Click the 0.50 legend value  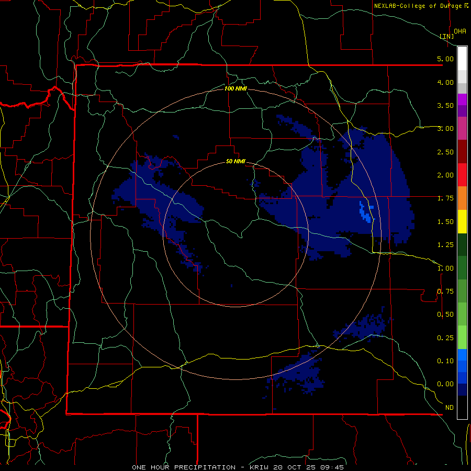(445, 315)
